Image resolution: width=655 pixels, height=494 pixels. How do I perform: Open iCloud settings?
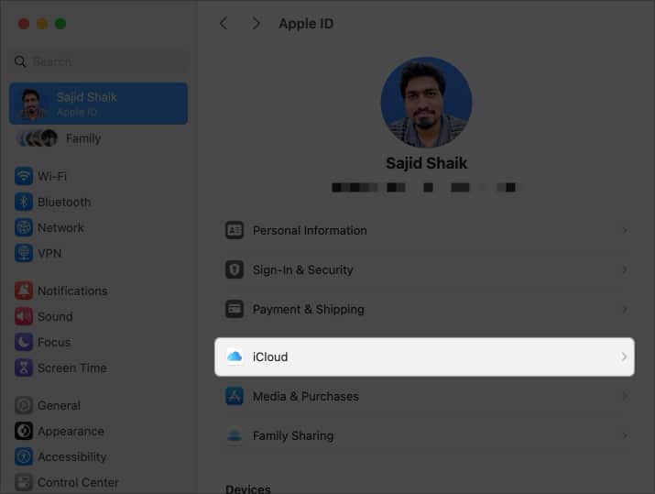point(424,357)
